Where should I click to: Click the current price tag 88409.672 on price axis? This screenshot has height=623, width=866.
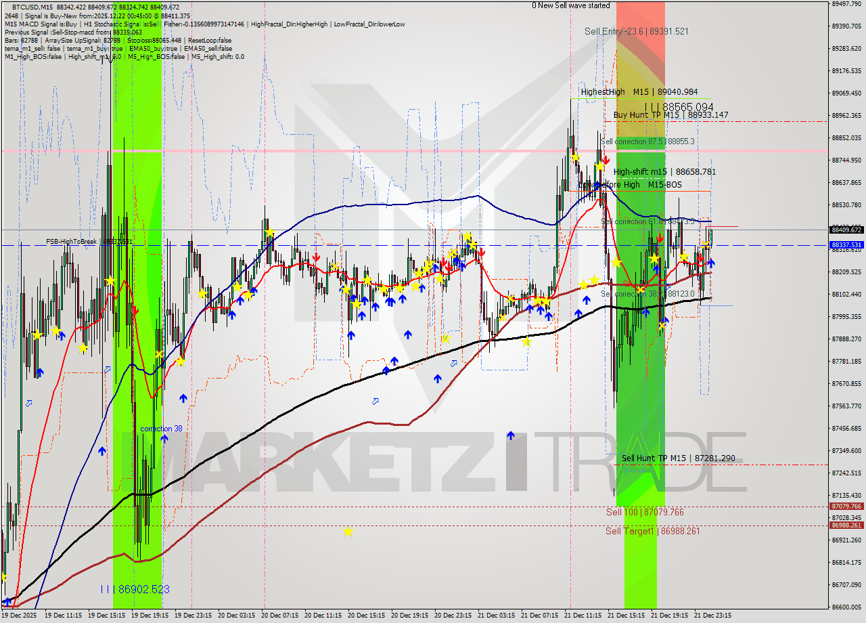[x=846, y=230]
